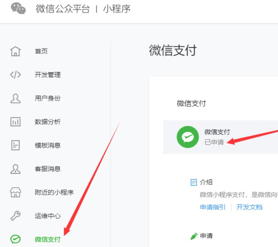Image resolution: width=278 pixels, height=247 pixels.
Task: Click the code brackets icon for 开发管理
Action: tap(16, 74)
